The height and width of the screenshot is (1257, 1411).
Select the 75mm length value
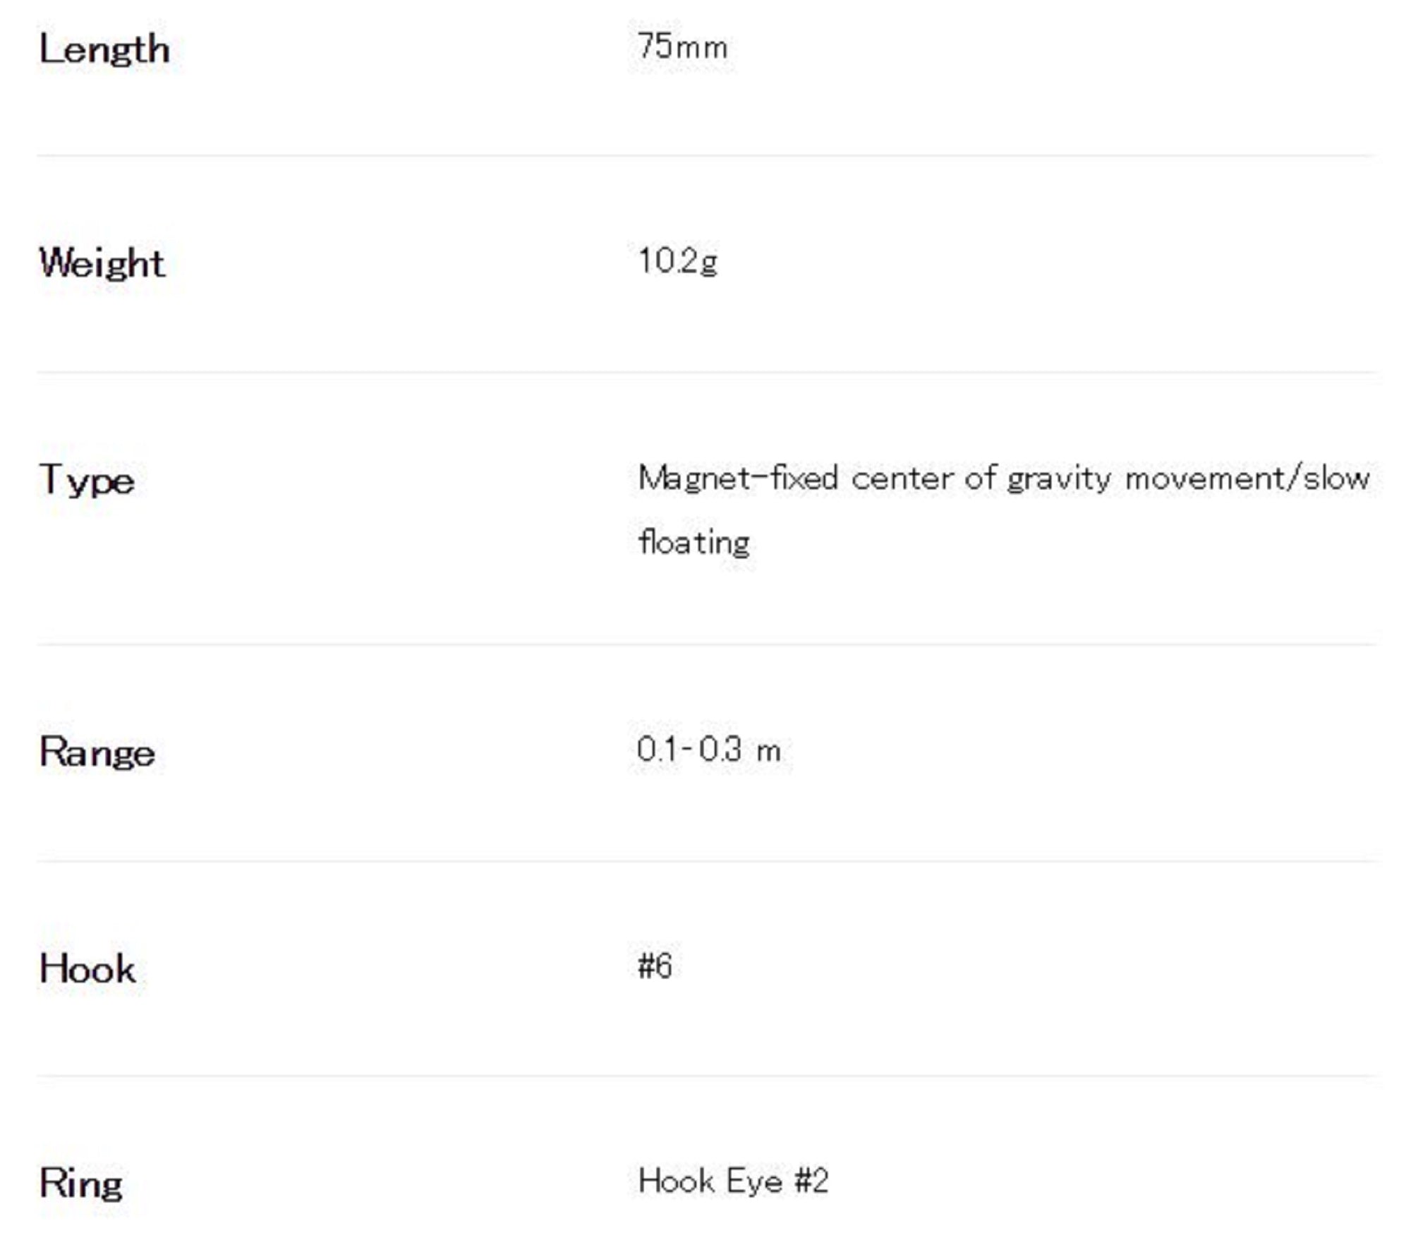[682, 47]
